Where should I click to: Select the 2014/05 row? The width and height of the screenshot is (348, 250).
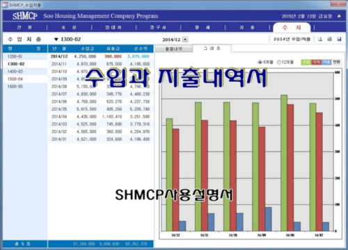[100, 109]
